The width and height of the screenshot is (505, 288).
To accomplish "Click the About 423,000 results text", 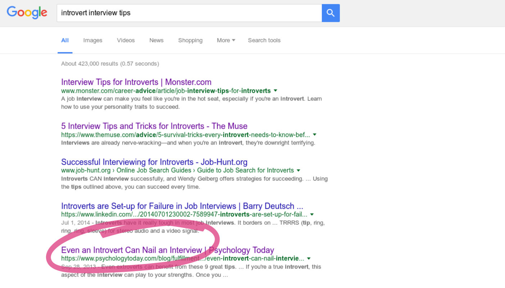I will (110, 64).
